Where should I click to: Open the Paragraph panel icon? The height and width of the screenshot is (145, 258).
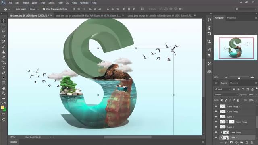[209, 55]
